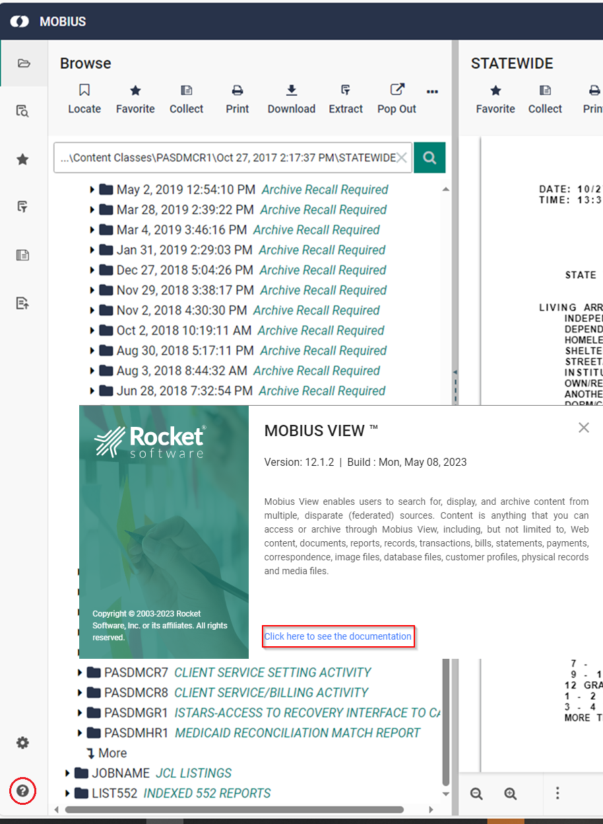
Task: Click the Browse panel heading
Action: [86, 63]
